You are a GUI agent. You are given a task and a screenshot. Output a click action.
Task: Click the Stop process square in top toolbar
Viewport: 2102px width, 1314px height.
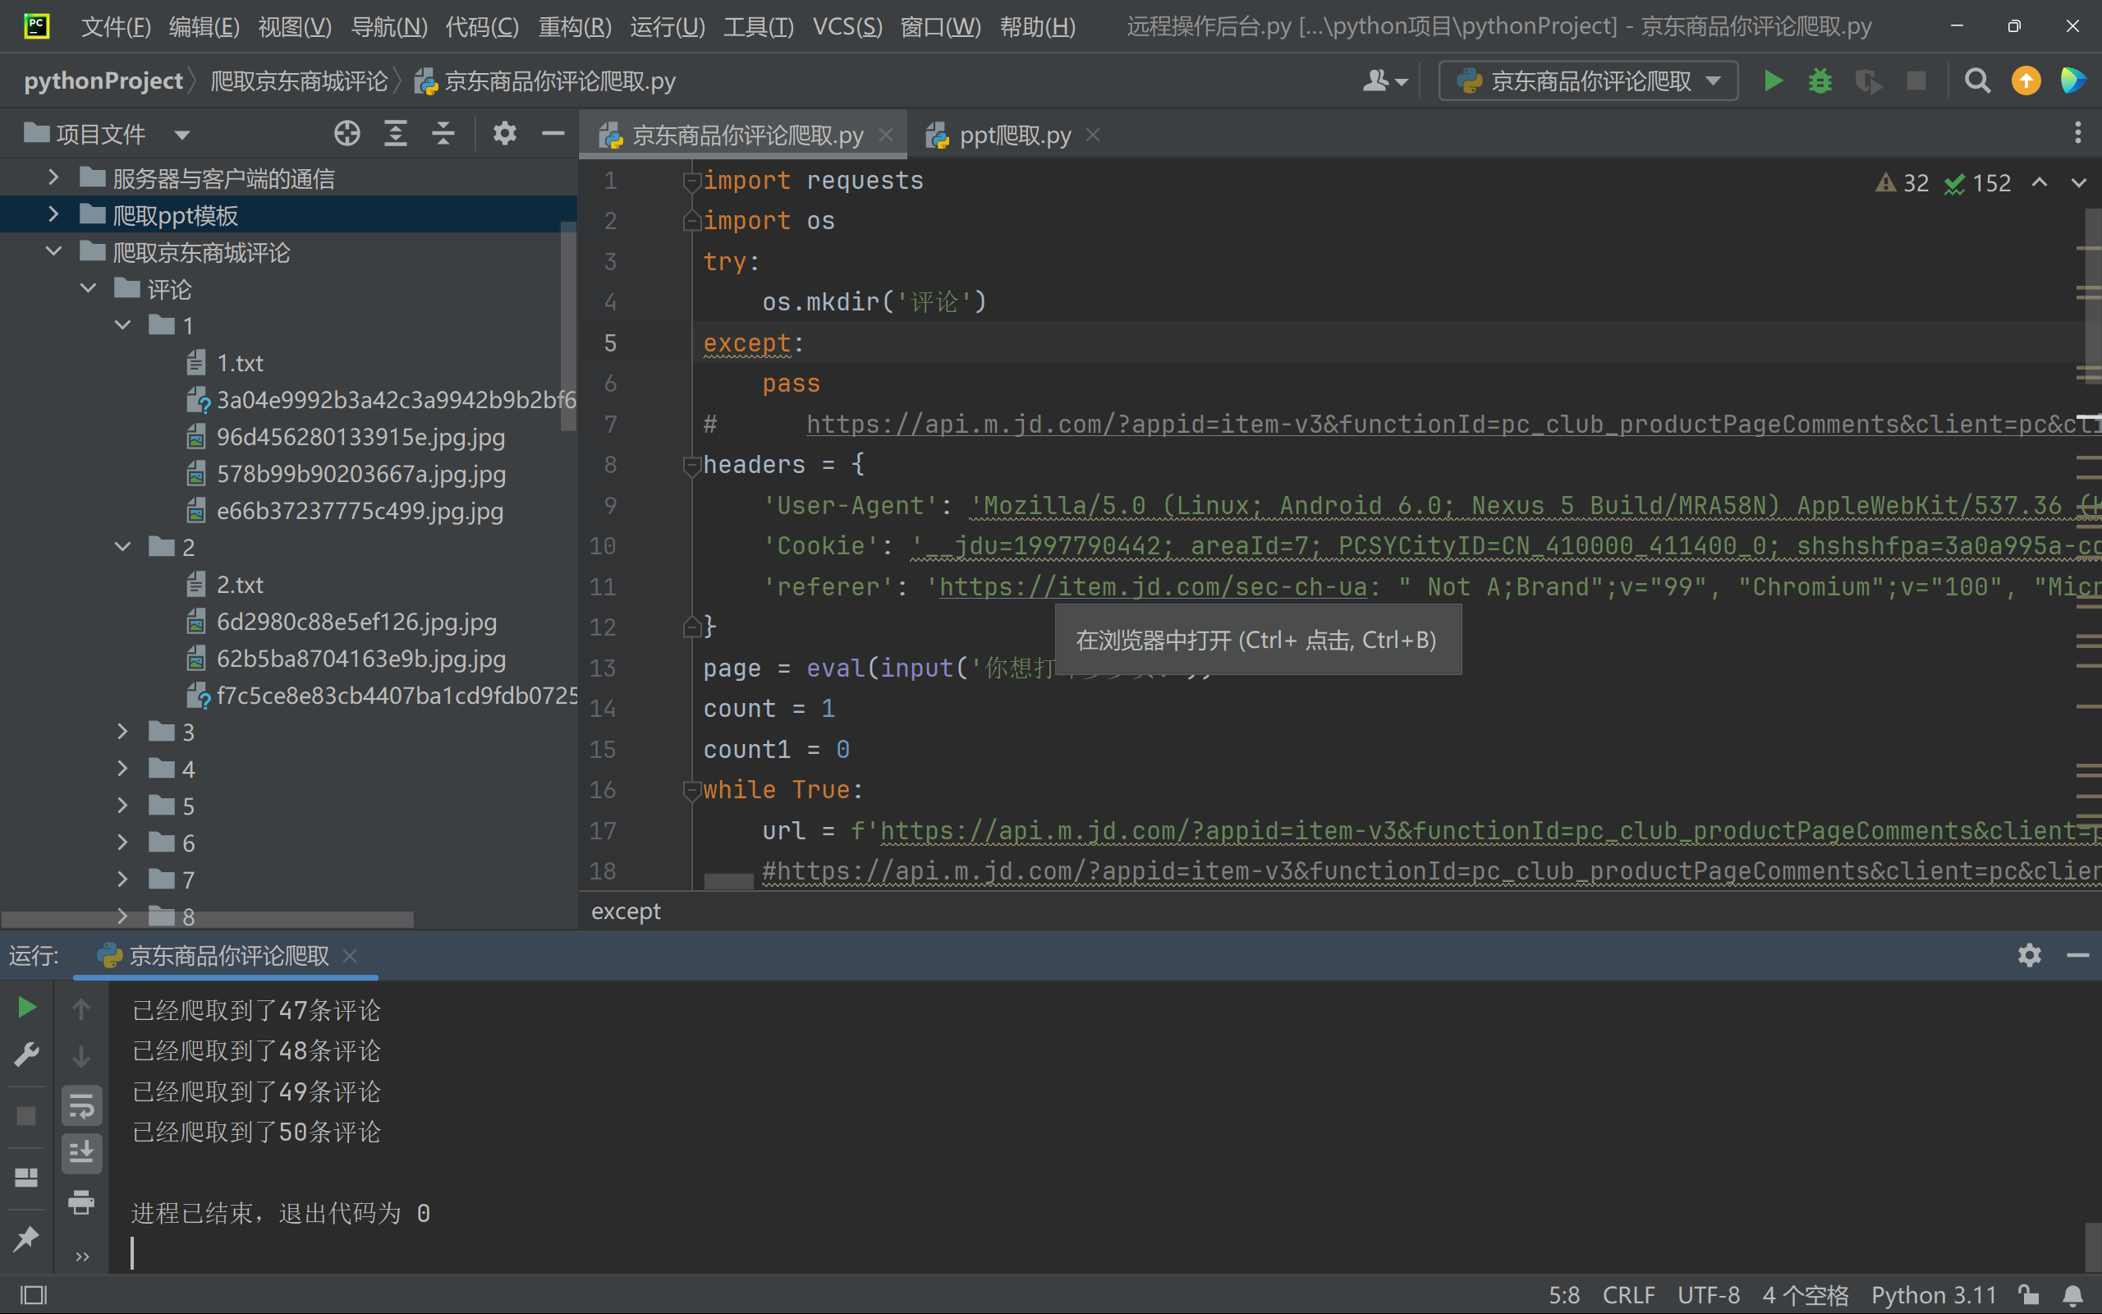pos(1916,80)
